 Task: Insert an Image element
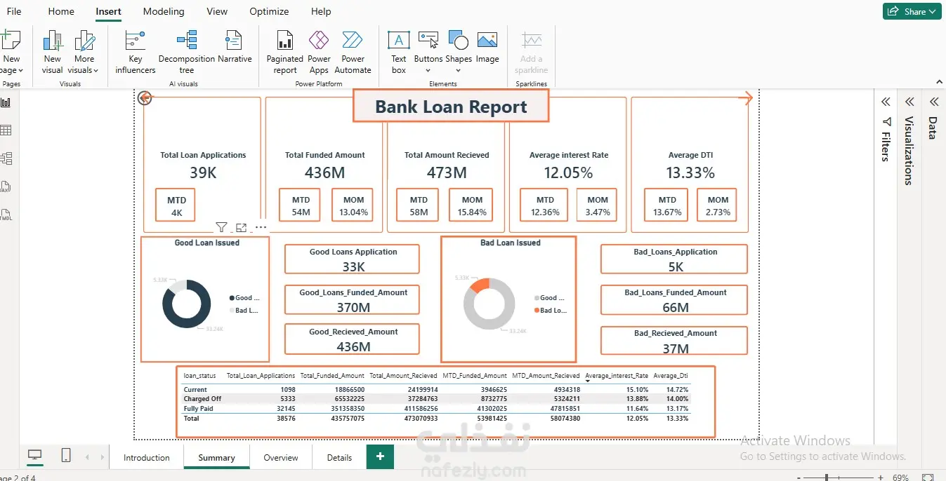(x=487, y=46)
